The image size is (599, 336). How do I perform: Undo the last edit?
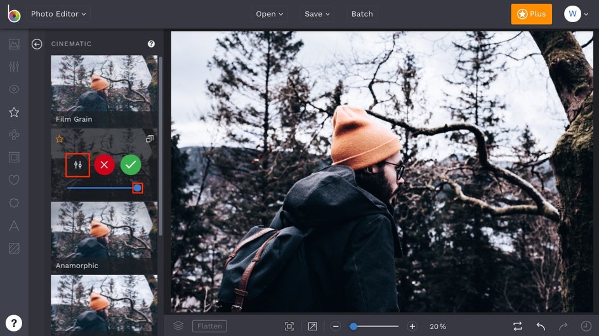point(541,326)
